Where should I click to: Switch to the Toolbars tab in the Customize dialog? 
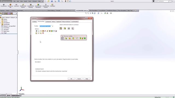click(x=35, y=22)
